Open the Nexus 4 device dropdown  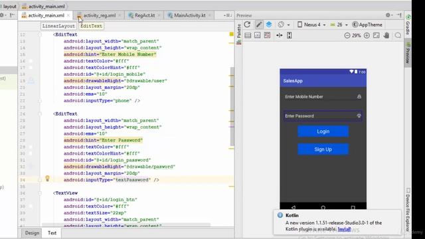coord(311,25)
